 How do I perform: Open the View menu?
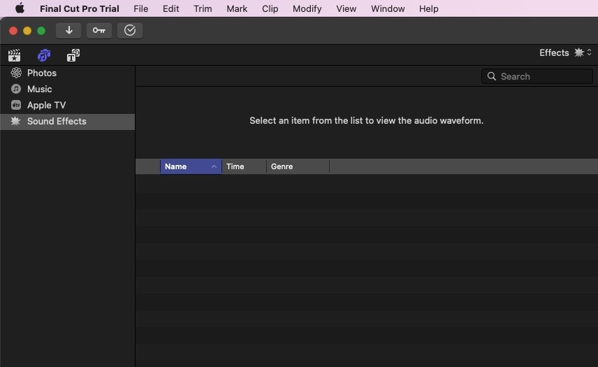point(346,8)
